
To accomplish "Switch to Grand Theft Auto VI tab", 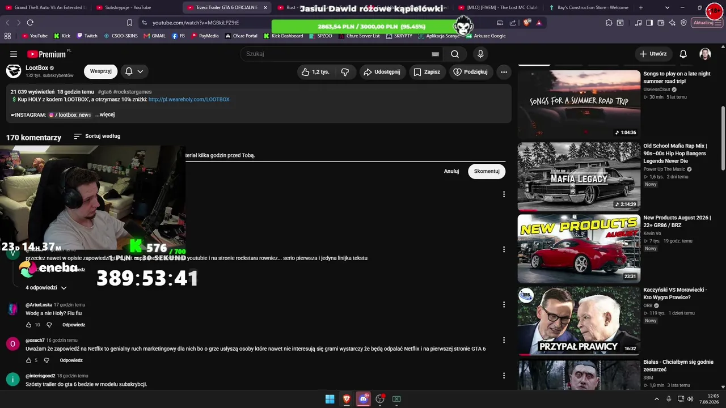I will pyautogui.click(x=45, y=7).
